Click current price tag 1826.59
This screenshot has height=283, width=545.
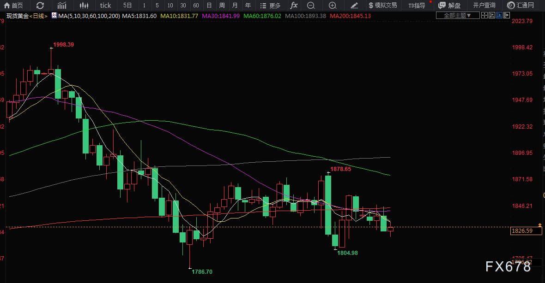[526, 230]
